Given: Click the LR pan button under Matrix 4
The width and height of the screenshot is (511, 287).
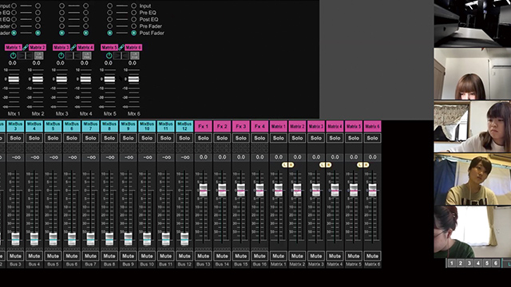Looking at the screenshot, I should [x=86, y=56].
